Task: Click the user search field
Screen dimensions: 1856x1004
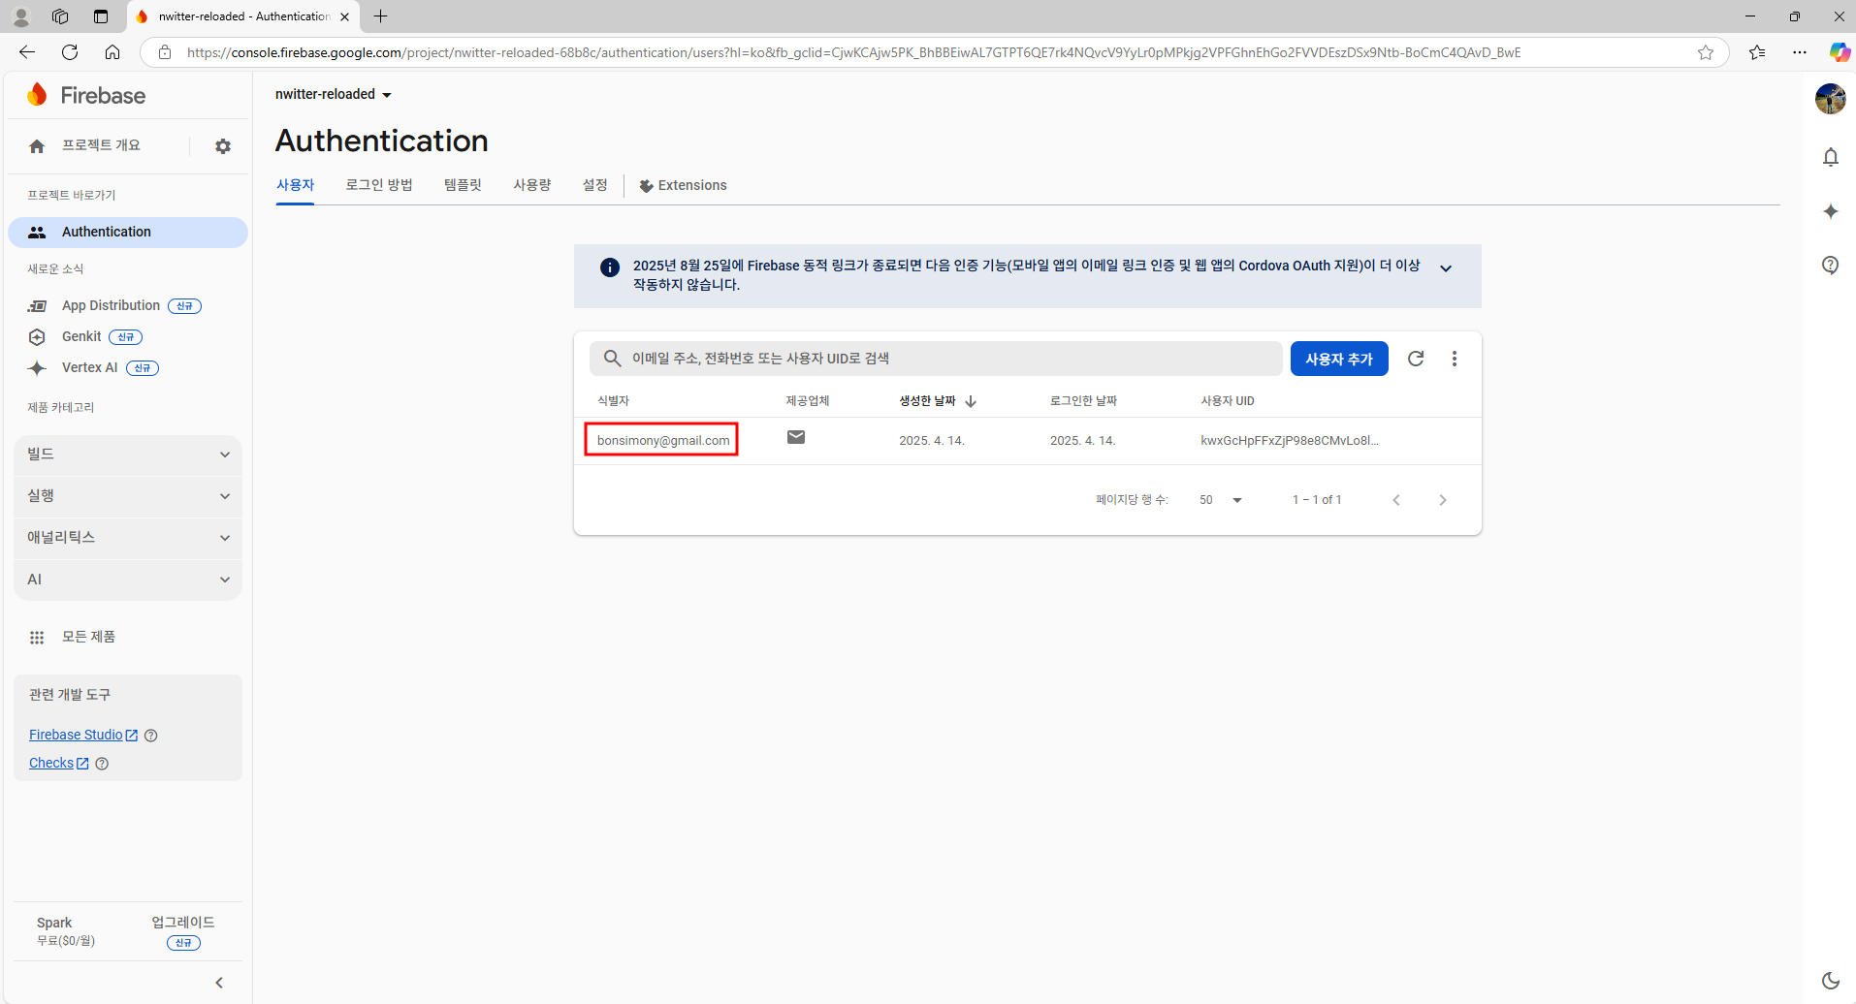Action: [936, 359]
